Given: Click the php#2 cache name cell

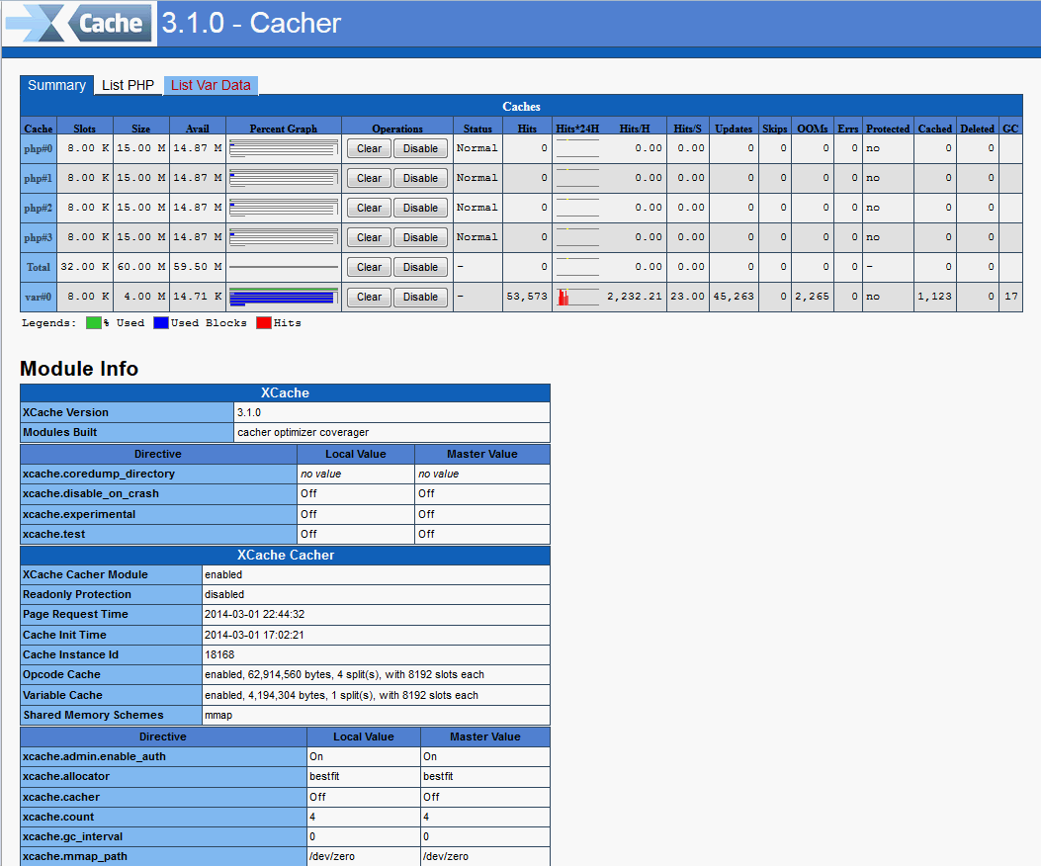Looking at the screenshot, I should (x=38, y=208).
